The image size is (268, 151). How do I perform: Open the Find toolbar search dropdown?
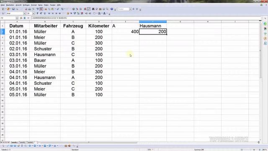(130, 9)
